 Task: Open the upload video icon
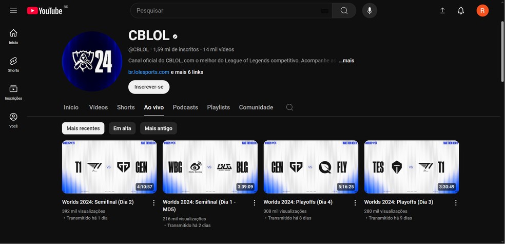pyautogui.click(x=442, y=11)
